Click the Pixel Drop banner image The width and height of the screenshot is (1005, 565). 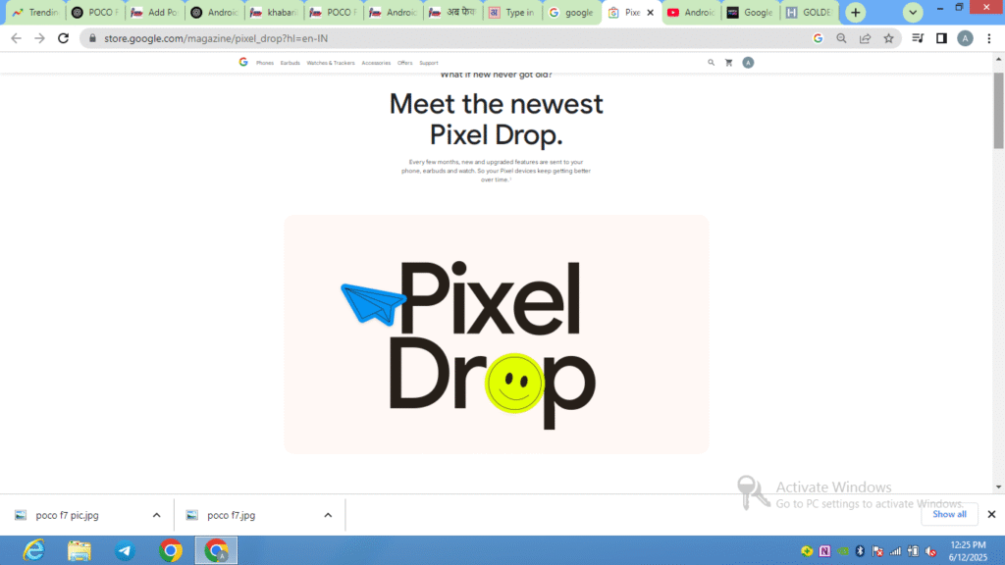pos(497,334)
